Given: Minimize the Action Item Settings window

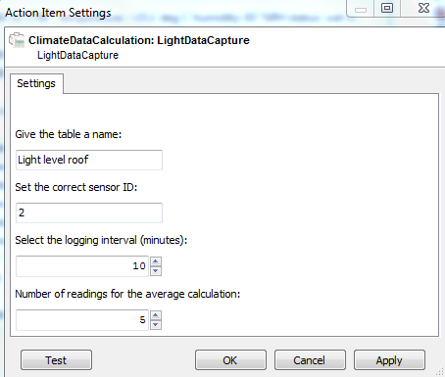Looking at the screenshot, I should click(361, 9).
